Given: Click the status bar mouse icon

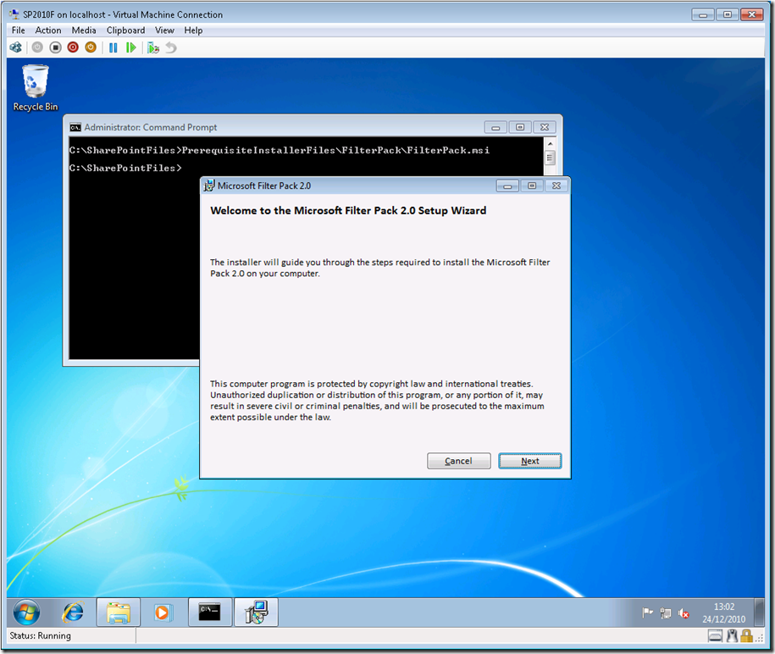Looking at the screenshot, I should pyautogui.click(x=732, y=635).
